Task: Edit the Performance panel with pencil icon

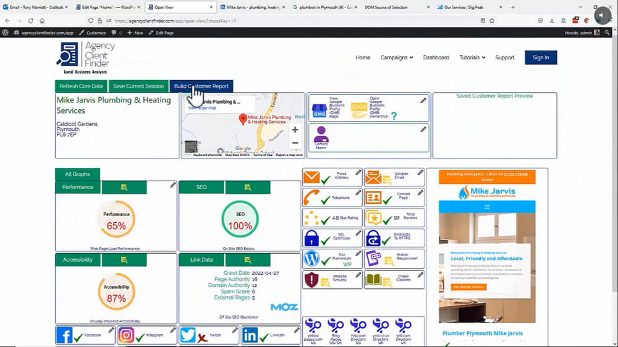Action: [x=172, y=185]
